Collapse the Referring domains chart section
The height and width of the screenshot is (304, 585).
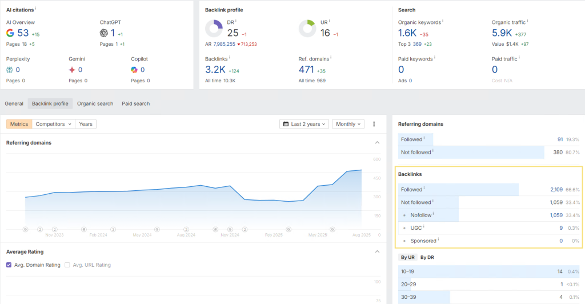pos(377,143)
